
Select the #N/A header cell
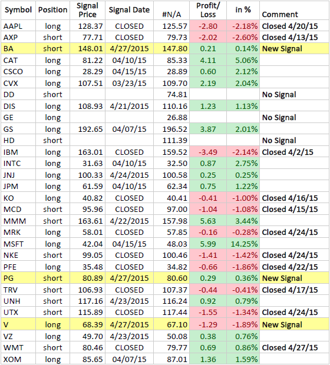(171, 10)
